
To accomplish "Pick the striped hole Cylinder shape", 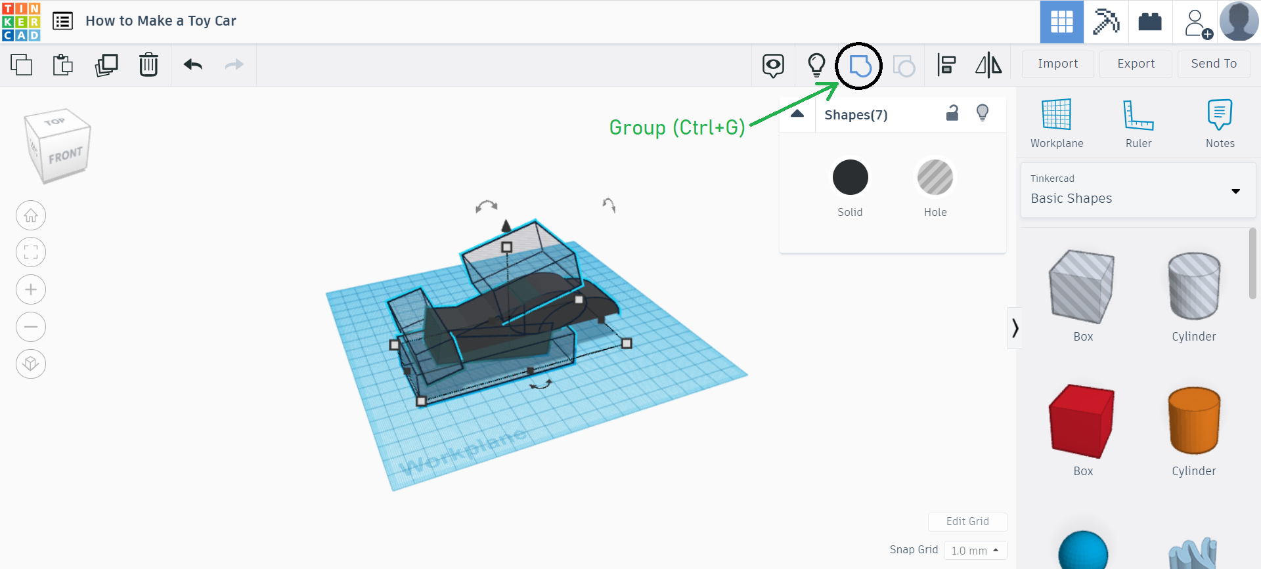I will coord(1194,287).
